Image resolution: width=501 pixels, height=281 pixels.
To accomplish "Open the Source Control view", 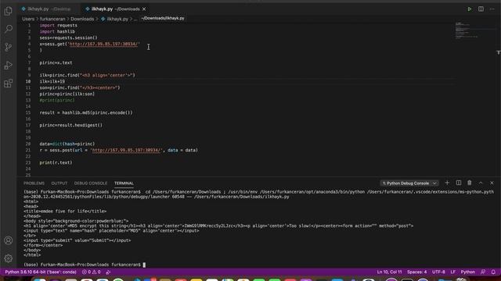I will click(x=9, y=47).
